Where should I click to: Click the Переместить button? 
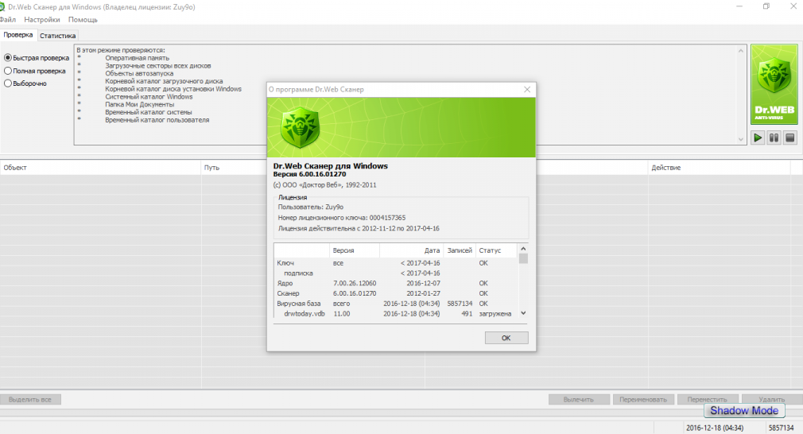708,399
